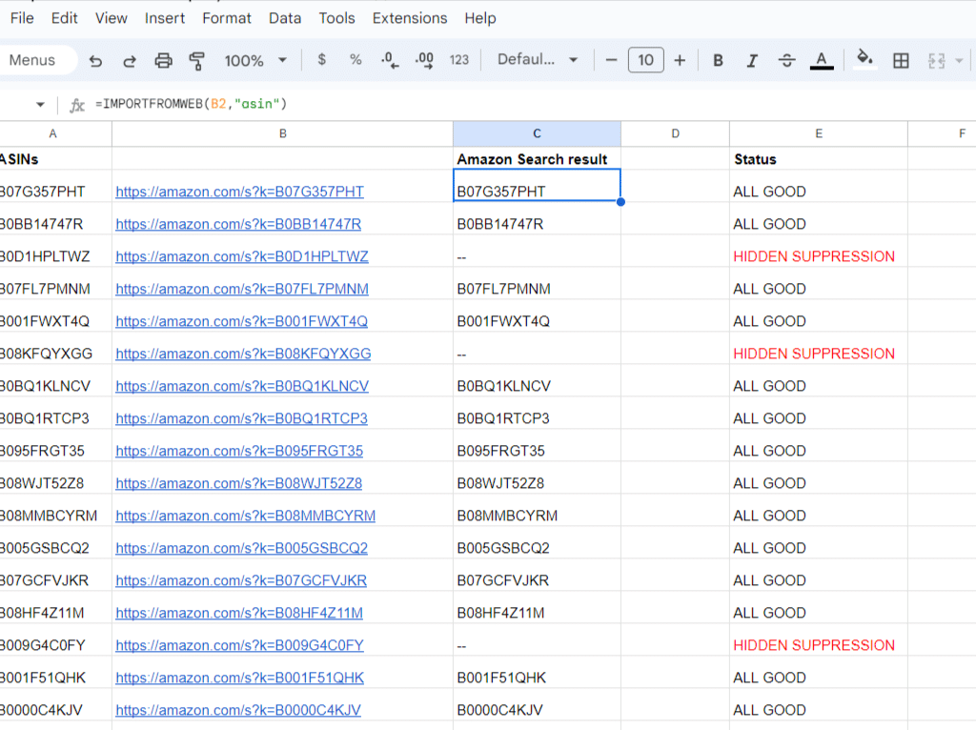
Task: Open the Extensions menu
Action: coord(410,18)
